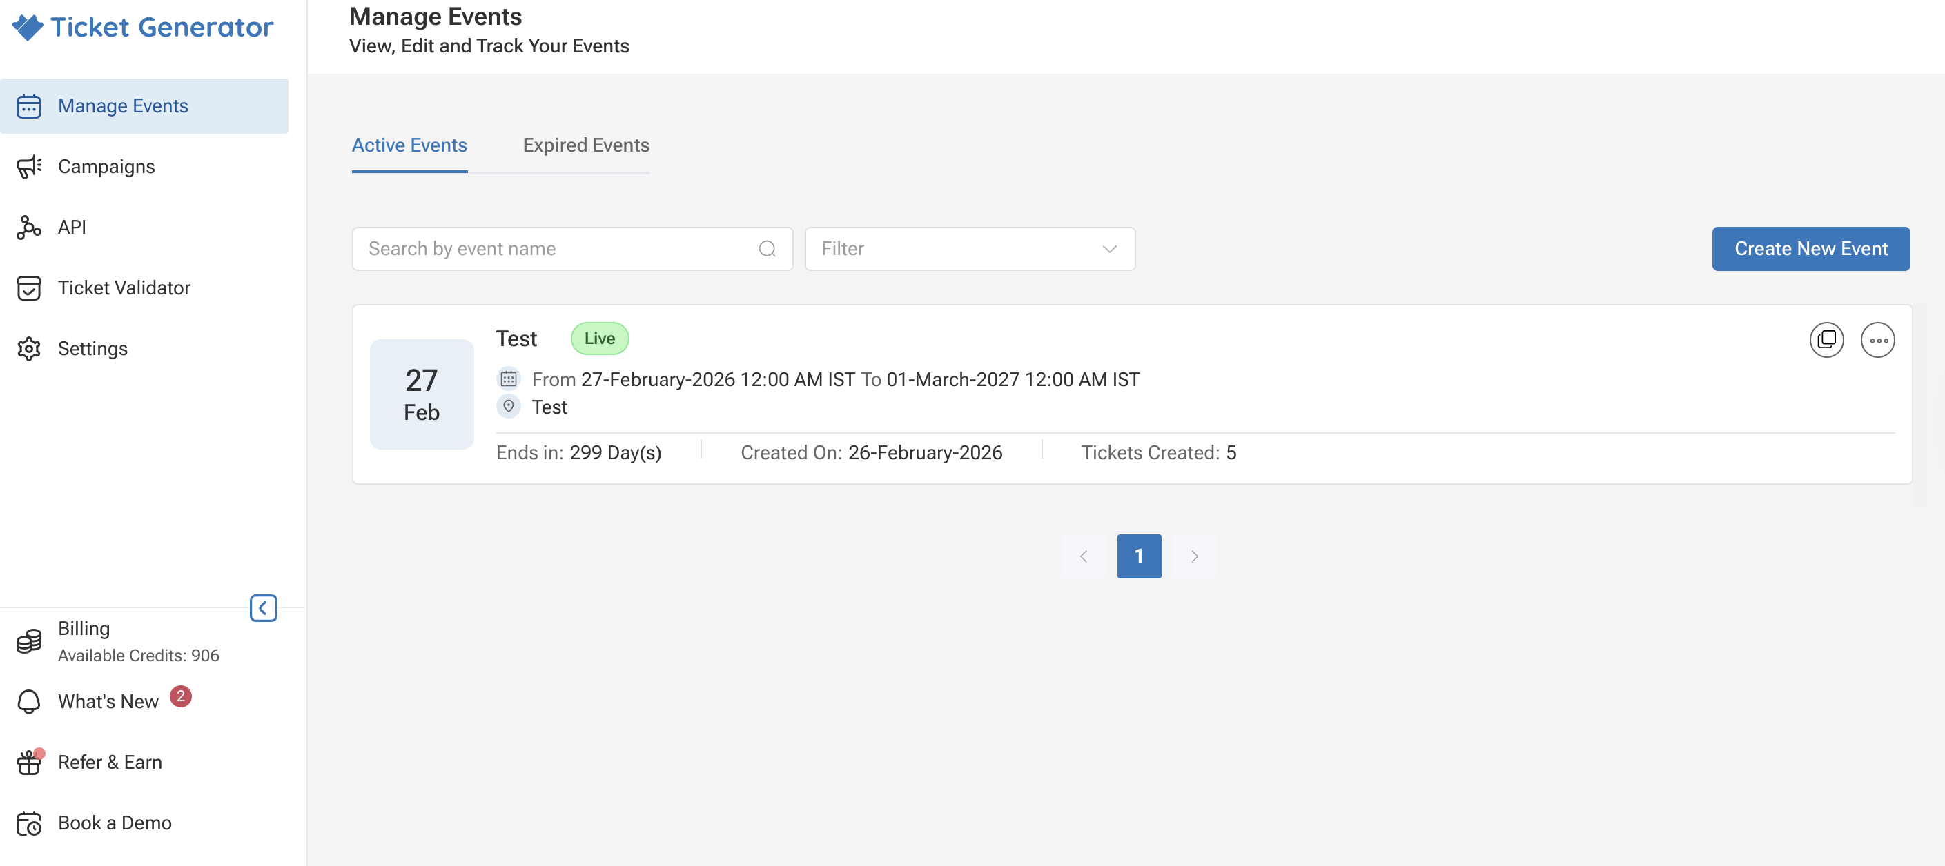Go to previous page arrow
The image size is (1945, 866).
pyautogui.click(x=1084, y=556)
